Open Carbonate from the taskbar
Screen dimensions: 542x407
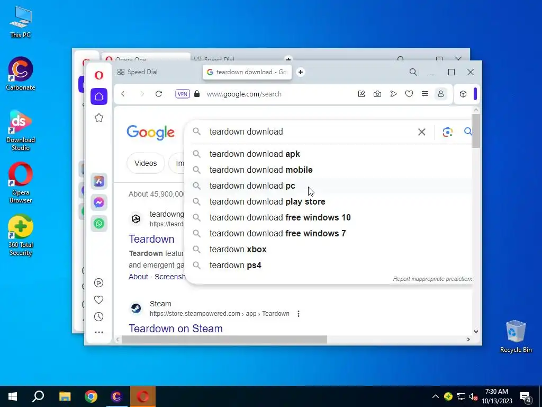[117, 396]
